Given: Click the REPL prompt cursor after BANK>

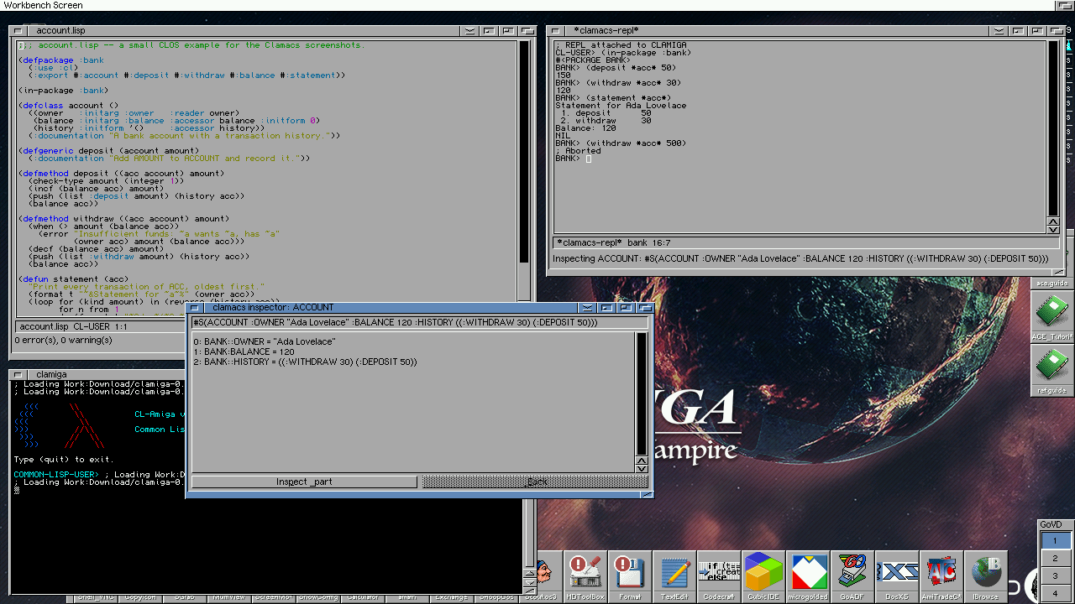Looking at the screenshot, I should (x=589, y=159).
